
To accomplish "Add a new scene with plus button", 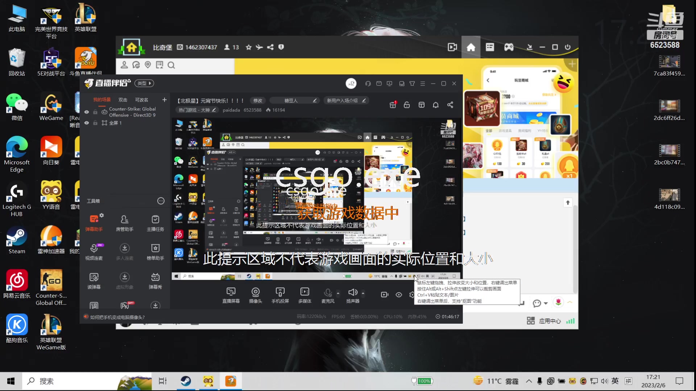I will (x=164, y=100).
